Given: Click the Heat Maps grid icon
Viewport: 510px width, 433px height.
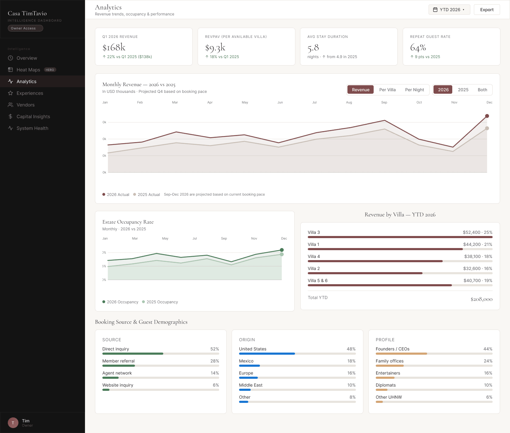Looking at the screenshot, I should 11,70.
